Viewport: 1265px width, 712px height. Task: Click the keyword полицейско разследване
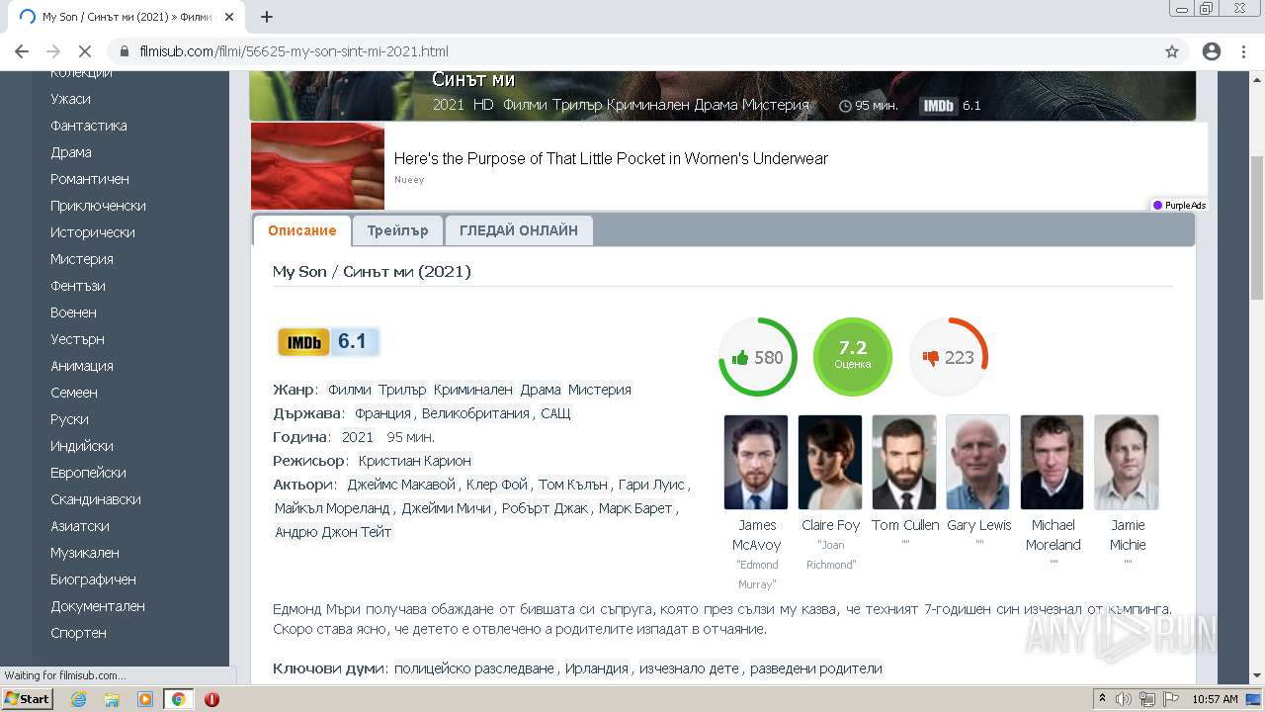click(x=474, y=668)
